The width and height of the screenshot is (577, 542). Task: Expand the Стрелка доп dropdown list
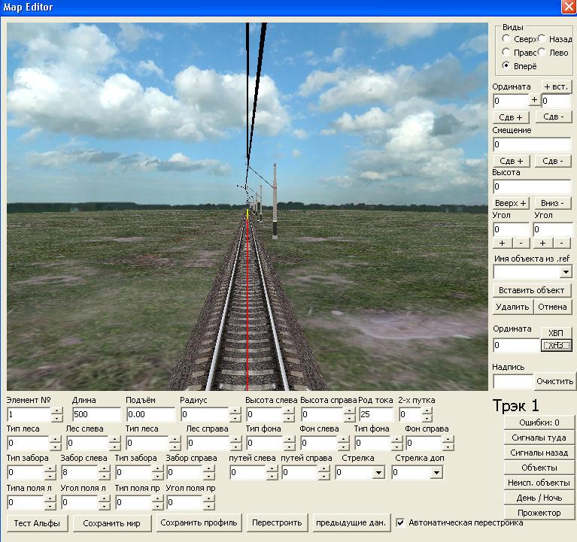click(x=436, y=473)
